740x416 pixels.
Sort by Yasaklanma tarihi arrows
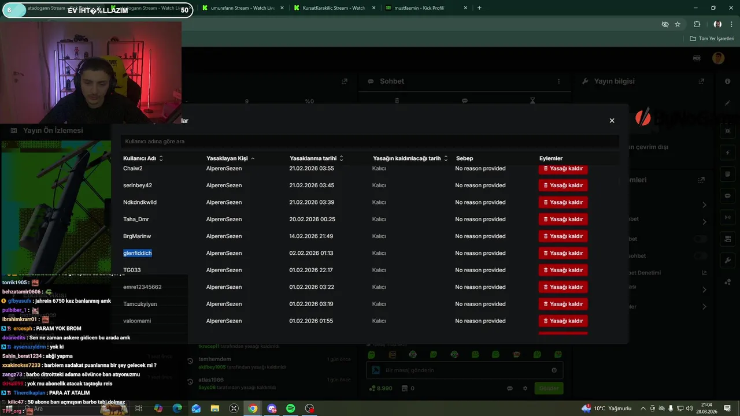[x=341, y=158]
